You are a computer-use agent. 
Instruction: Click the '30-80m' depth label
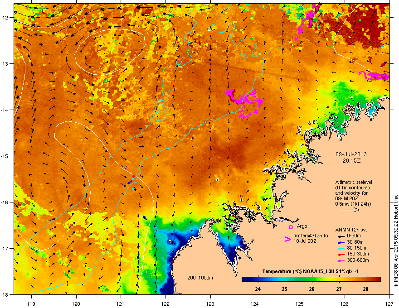(355, 242)
